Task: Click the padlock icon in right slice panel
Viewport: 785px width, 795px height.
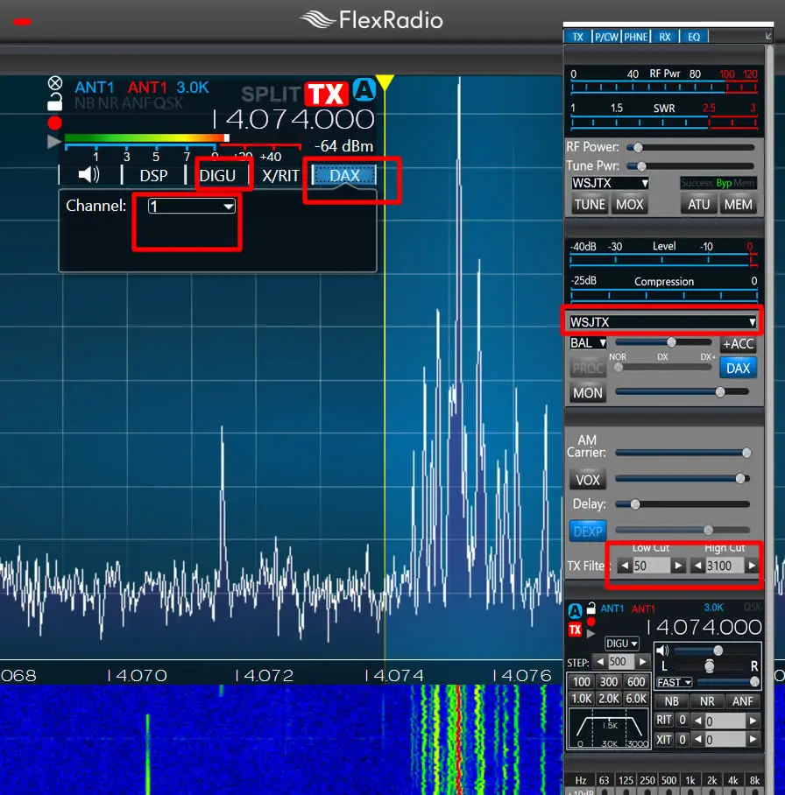Action: pos(591,608)
